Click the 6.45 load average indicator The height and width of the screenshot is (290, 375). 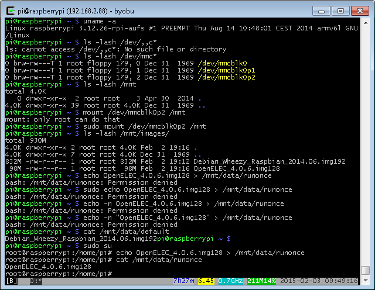[206, 281]
